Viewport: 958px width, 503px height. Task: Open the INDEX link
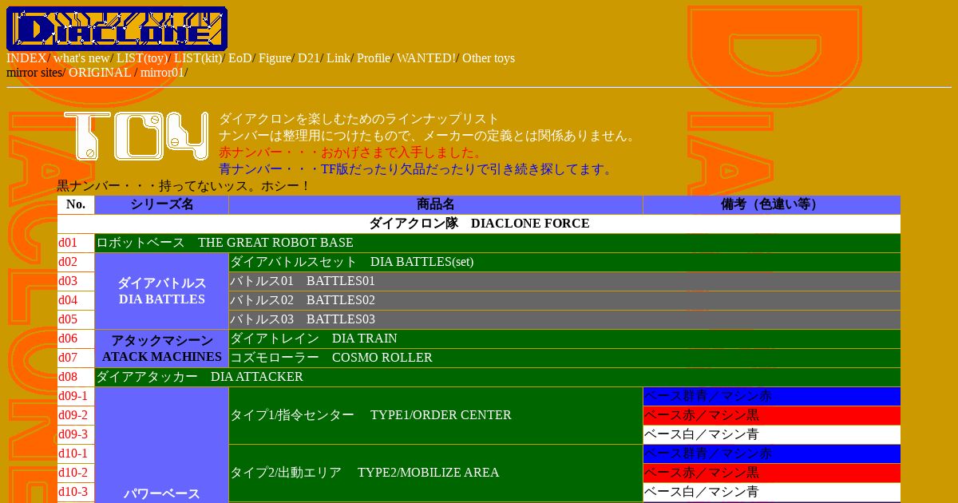[26, 58]
